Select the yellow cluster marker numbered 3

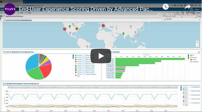coord(77,29)
